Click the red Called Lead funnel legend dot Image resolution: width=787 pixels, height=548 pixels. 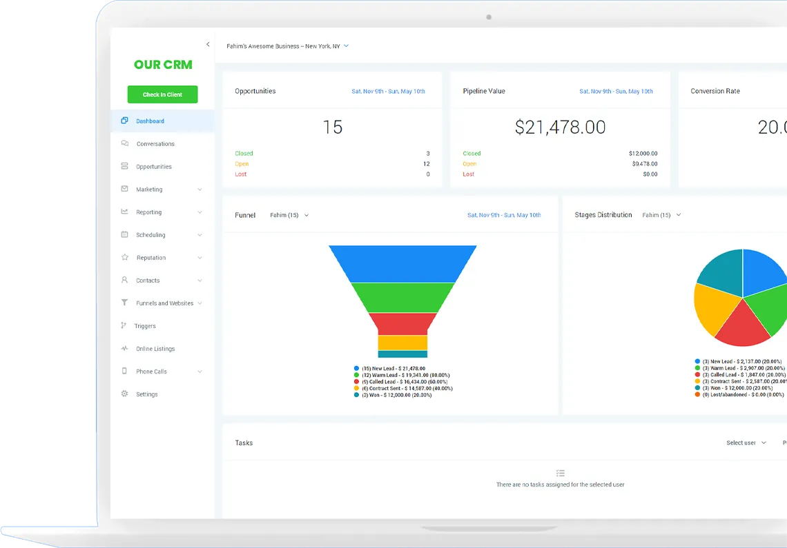pyautogui.click(x=356, y=382)
